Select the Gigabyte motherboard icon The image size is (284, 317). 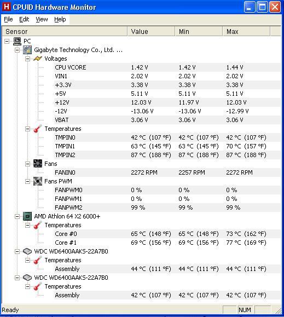[x=27, y=50]
